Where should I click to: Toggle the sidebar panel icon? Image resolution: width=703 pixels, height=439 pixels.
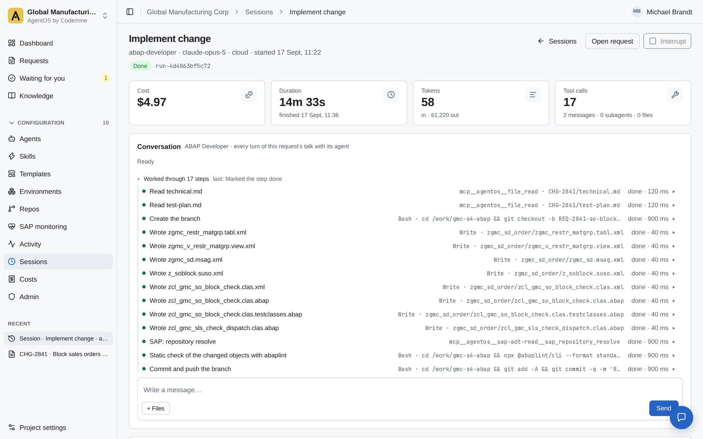(x=130, y=12)
